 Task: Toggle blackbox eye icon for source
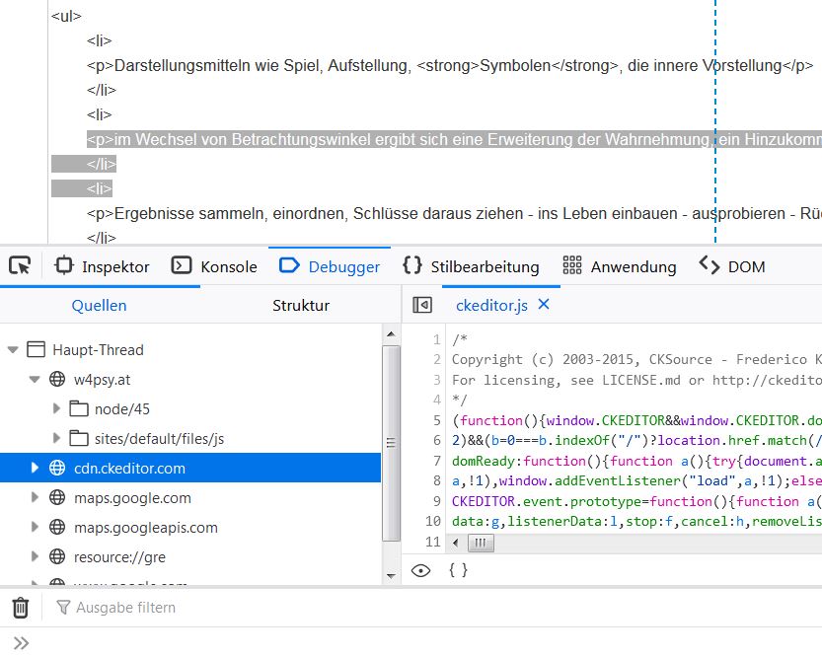(421, 570)
